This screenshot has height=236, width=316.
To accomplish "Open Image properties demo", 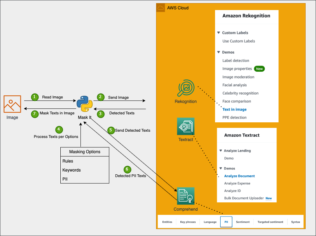I will (237, 69).
